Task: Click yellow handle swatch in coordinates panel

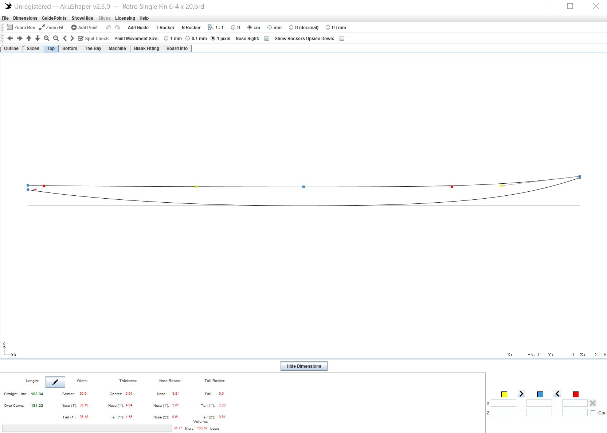Action: pos(504,394)
